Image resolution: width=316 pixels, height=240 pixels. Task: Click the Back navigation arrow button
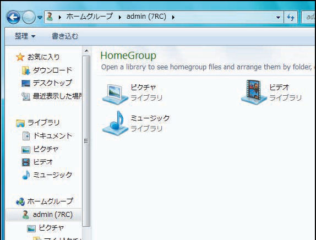(13, 17)
